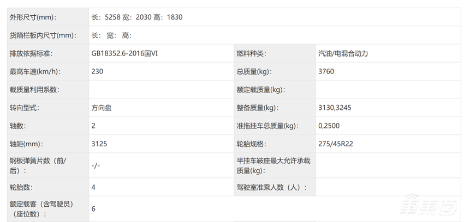Click the rated passenger count value 6
464x222 pixels.
(94, 209)
